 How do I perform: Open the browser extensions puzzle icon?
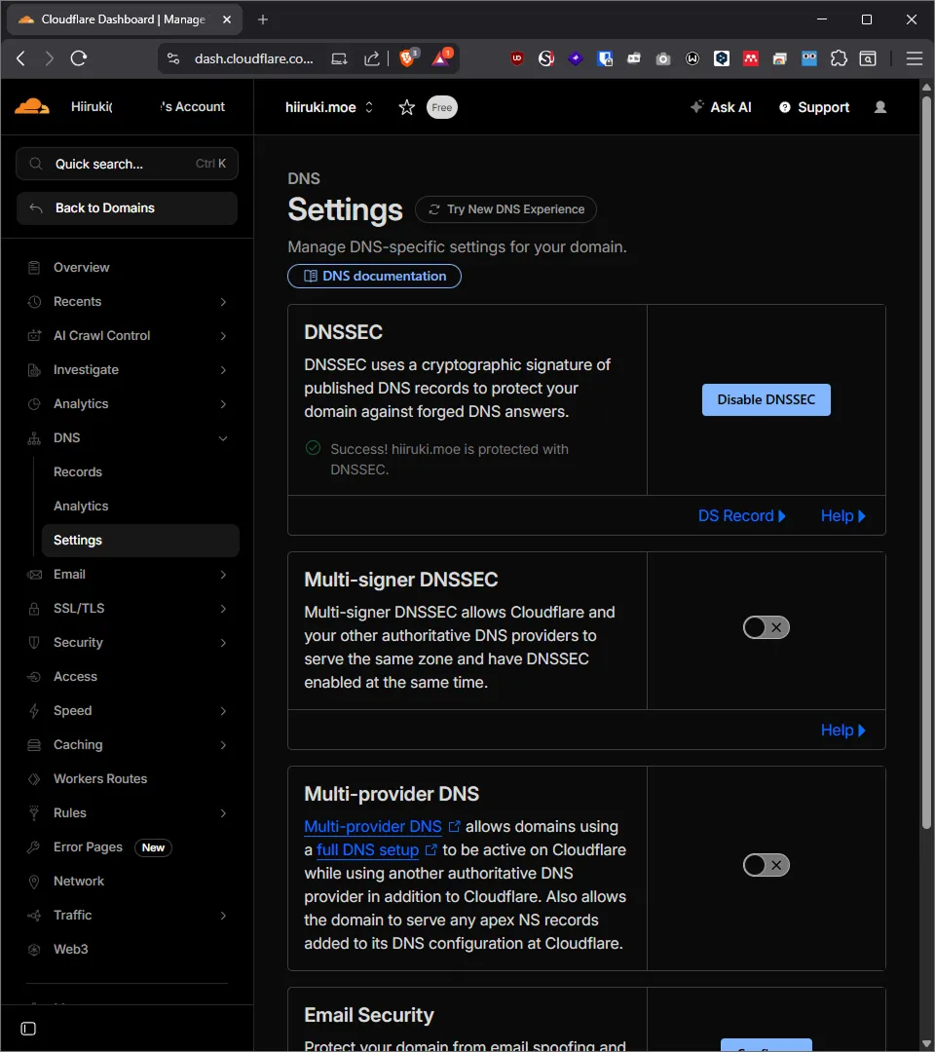(x=839, y=58)
